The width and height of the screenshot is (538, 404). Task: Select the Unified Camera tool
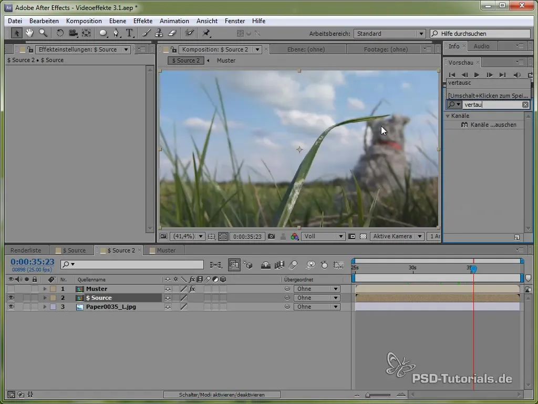(x=73, y=33)
